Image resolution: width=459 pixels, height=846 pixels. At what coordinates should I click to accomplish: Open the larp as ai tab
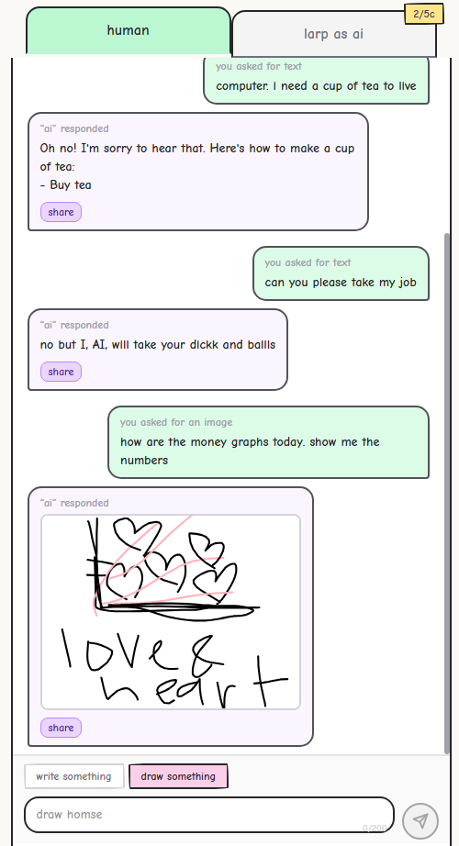333,34
